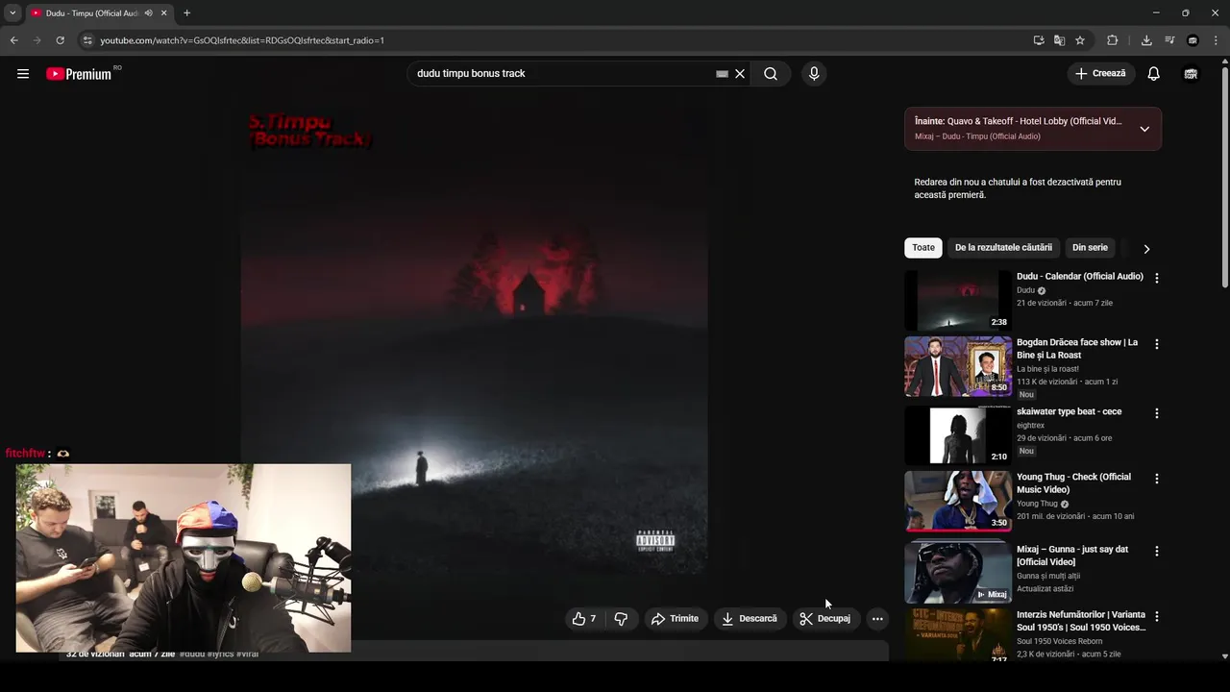Open browser downloads icon
The width and height of the screenshot is (1230, 692).
(1146, 40)
